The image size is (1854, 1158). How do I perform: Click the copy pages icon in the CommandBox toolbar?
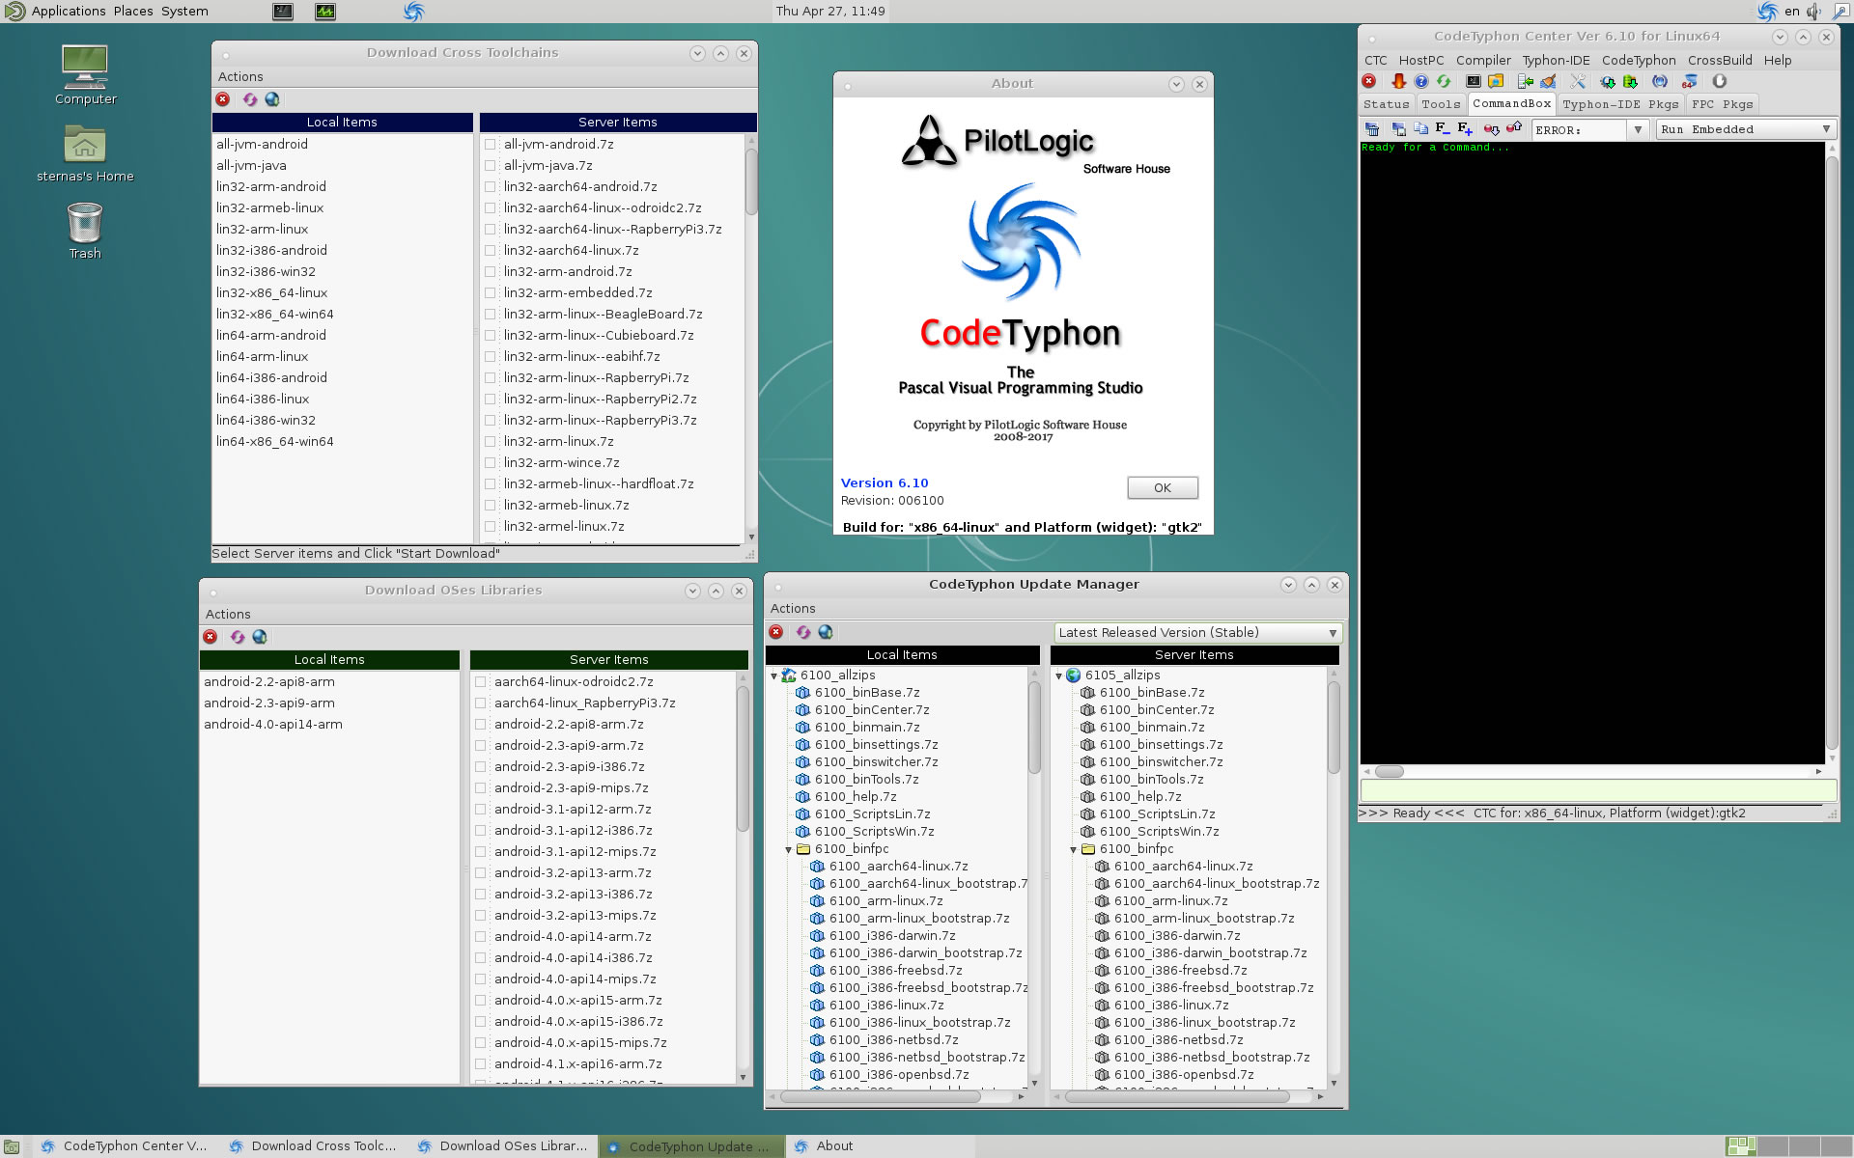1420,127
